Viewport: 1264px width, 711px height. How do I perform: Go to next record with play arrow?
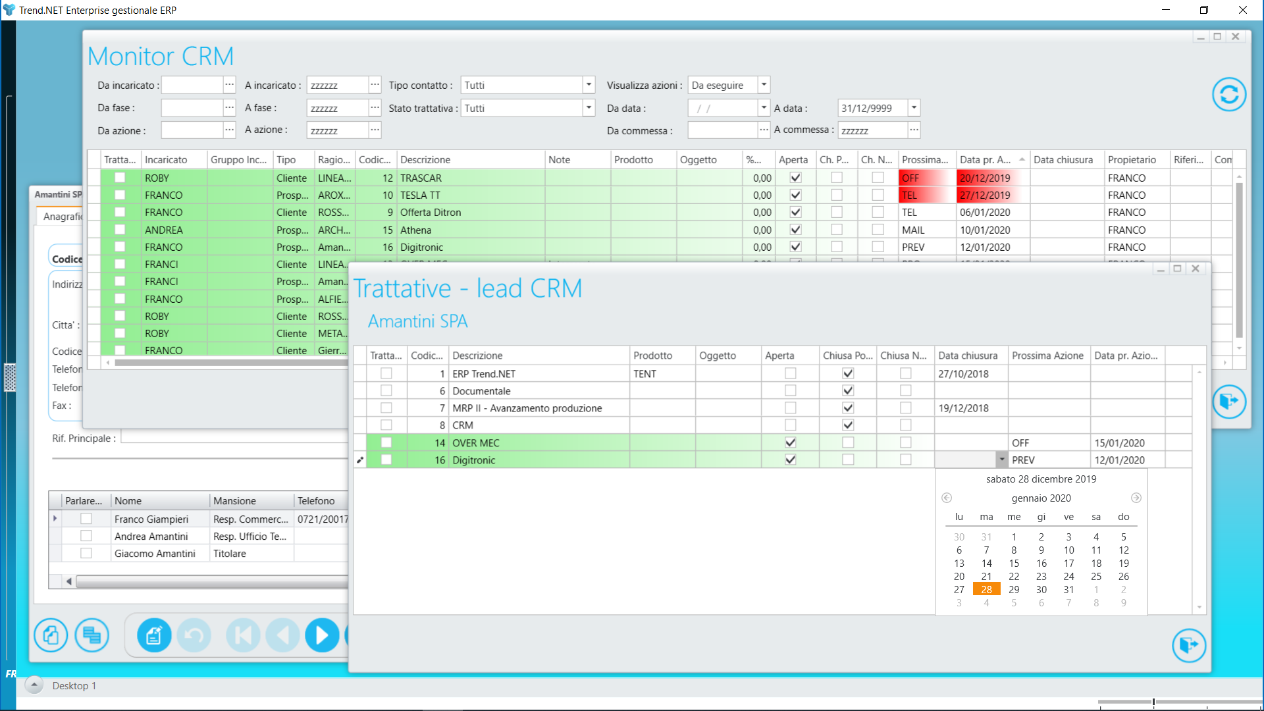click(322, 635)
